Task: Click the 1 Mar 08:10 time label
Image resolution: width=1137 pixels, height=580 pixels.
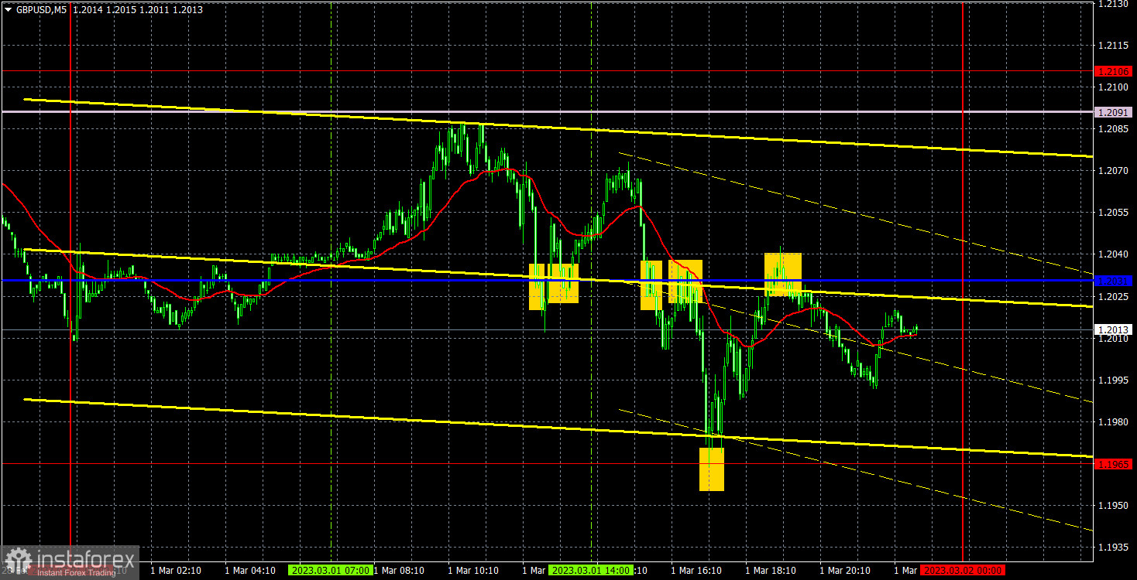Action: pos(399,571)
